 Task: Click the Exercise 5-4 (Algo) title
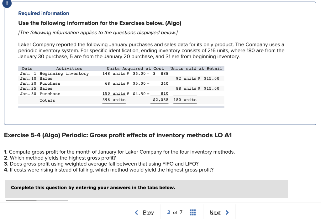(118, 135)
